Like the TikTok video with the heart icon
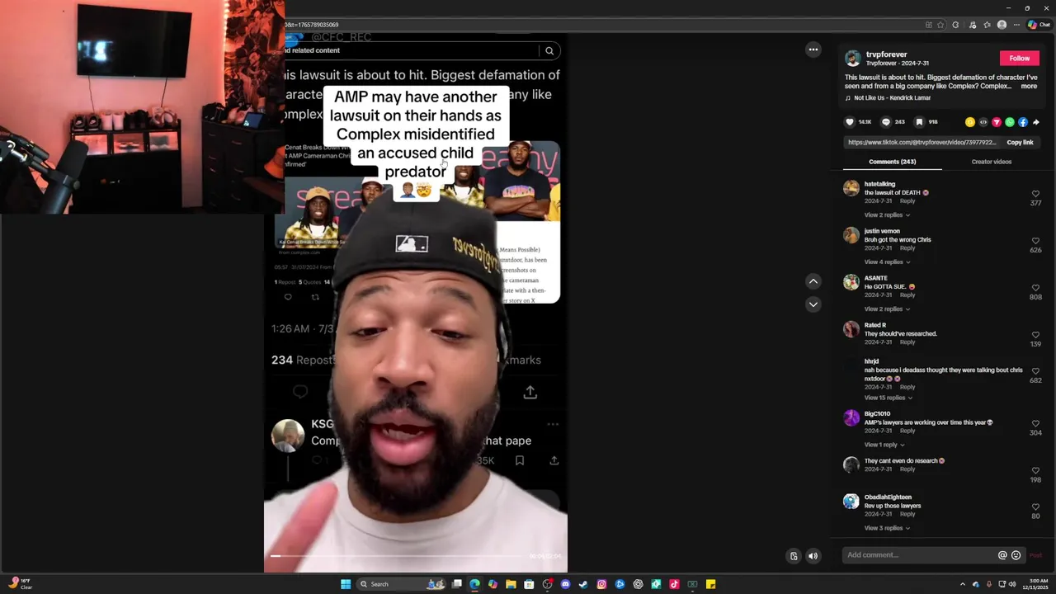This screenshot has width=1056, height=594. tap(850, 122)
